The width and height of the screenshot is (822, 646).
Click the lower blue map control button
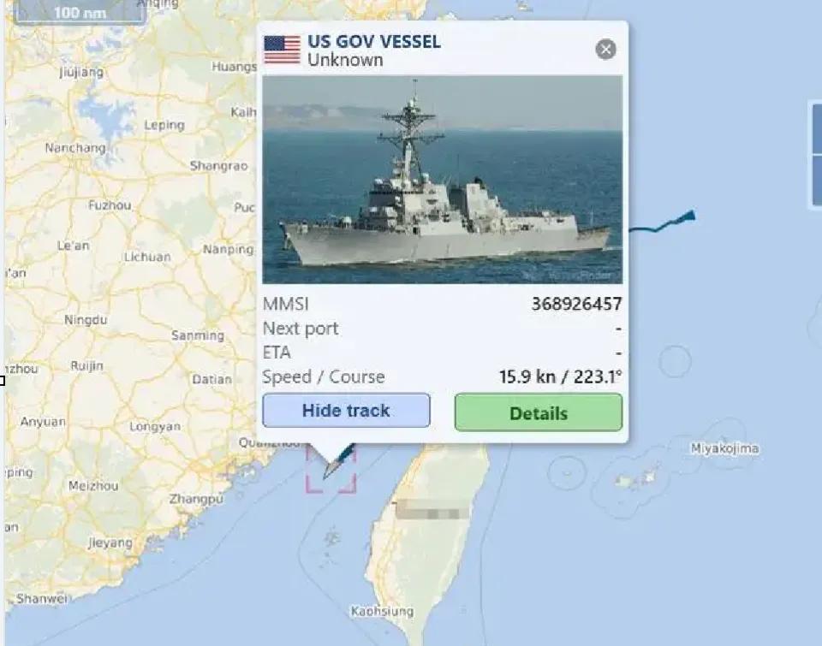click(x=817, y=181)
